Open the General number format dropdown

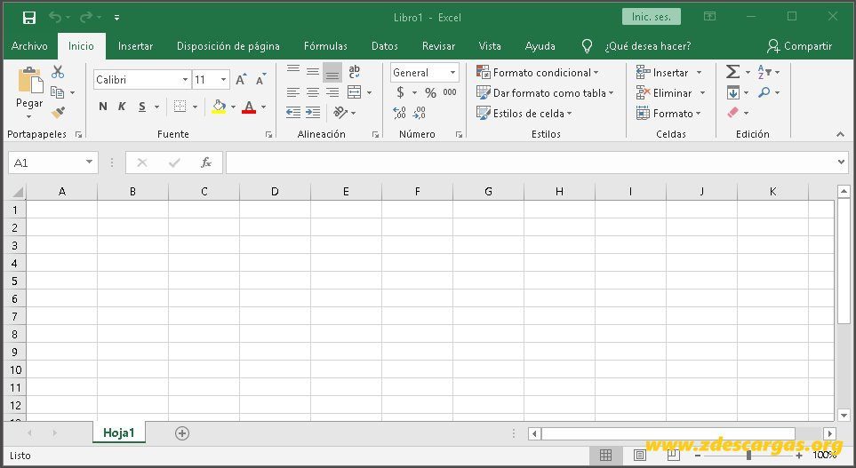452,73
